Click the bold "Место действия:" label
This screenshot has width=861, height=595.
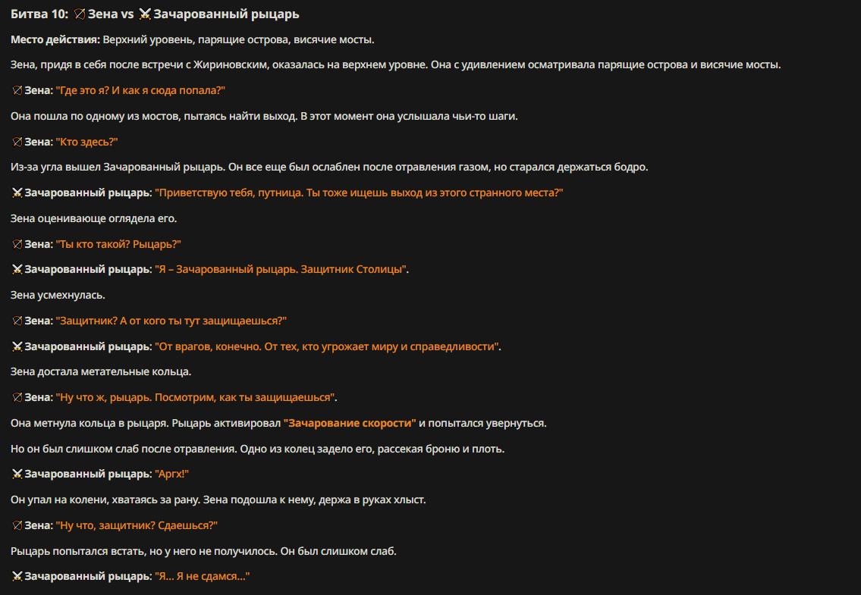pyautogui.click(x=55, y=39)
